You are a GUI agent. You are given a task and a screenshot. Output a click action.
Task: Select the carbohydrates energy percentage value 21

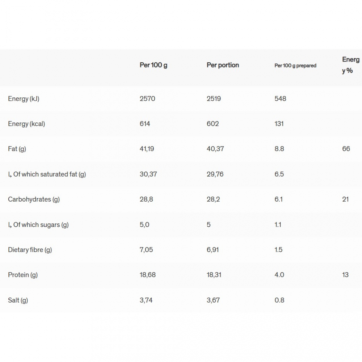345,199
